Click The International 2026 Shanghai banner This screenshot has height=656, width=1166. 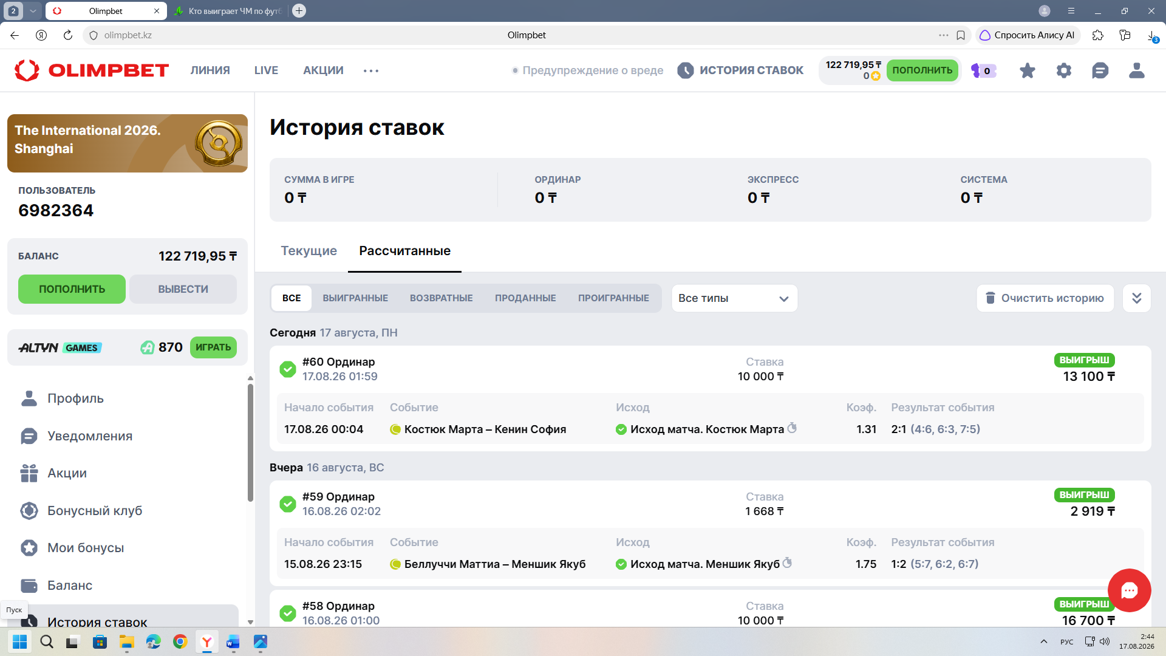(x=128, y=143)
